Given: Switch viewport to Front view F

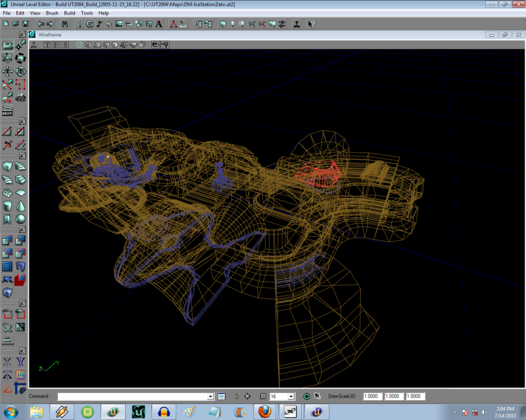Looking at the screenshot, I should pyautogui.click(x=56, y=45).
